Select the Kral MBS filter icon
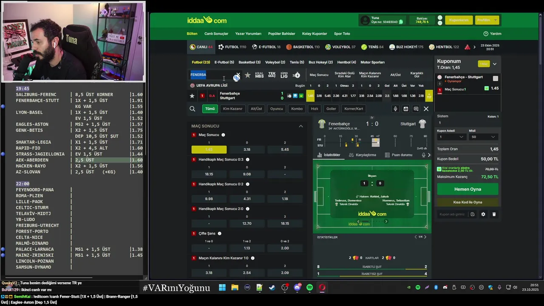Screen dimensions: 544x306 click(x=259, y=75)
